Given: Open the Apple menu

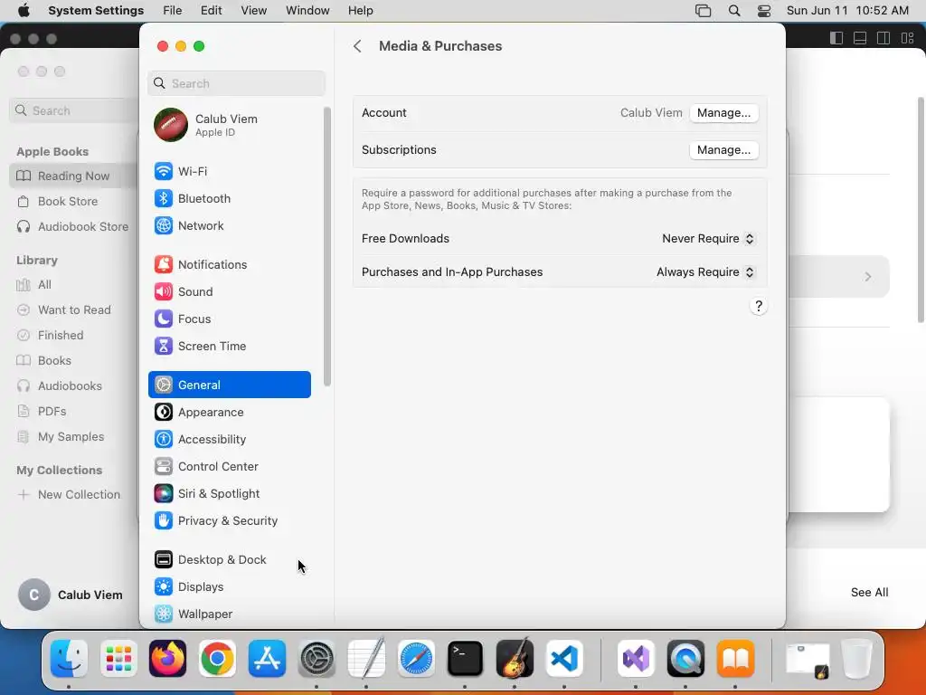Looking at the screenshot, I should click(24, 11).
